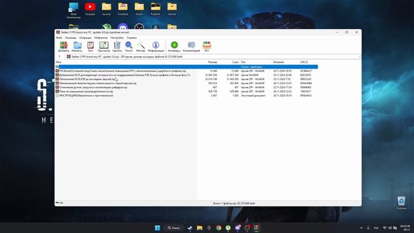
Task: Start the Антивирус green scan icon
Action: (174, 47)
